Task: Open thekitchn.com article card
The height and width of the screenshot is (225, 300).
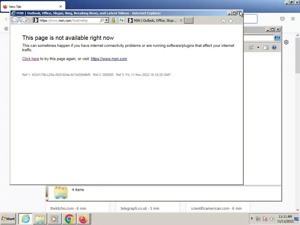Action: (77, 207)
